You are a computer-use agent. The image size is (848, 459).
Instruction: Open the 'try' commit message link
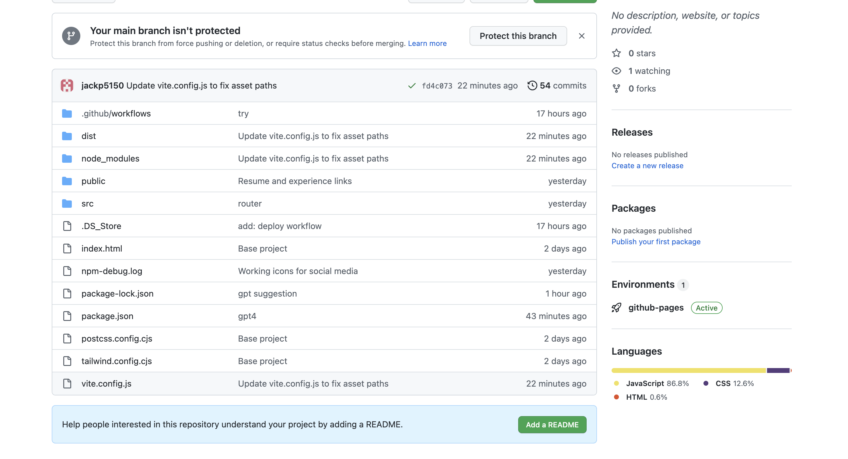tap(243, 114)
